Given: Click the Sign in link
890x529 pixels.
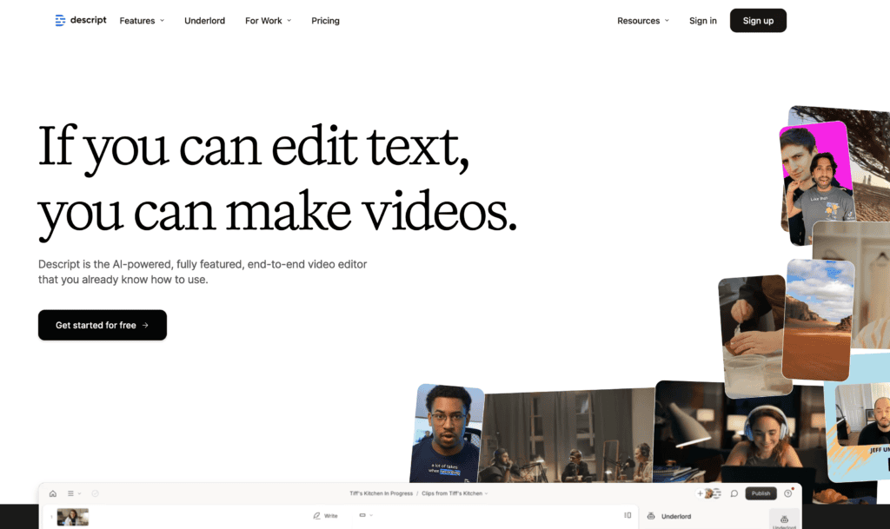Looking at the screenshot, I should point(702,21).
